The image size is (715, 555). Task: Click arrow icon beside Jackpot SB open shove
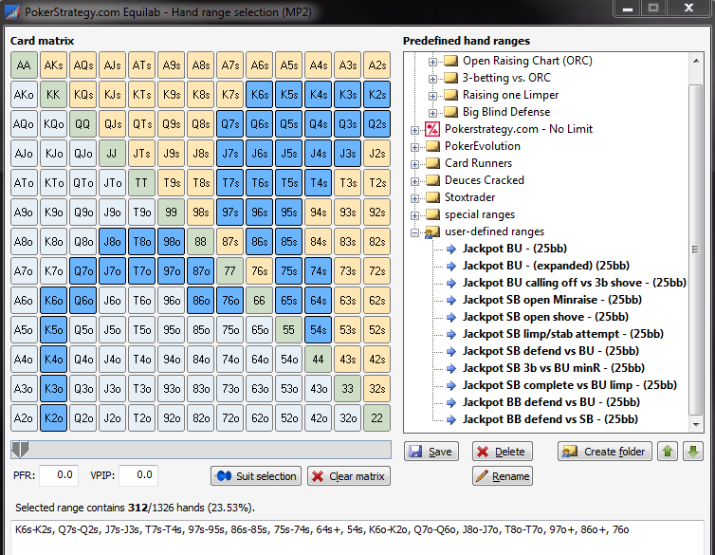451,317
